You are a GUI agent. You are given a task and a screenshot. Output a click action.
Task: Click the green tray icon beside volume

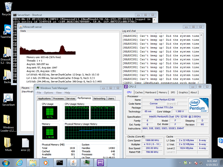click(185, 163)
